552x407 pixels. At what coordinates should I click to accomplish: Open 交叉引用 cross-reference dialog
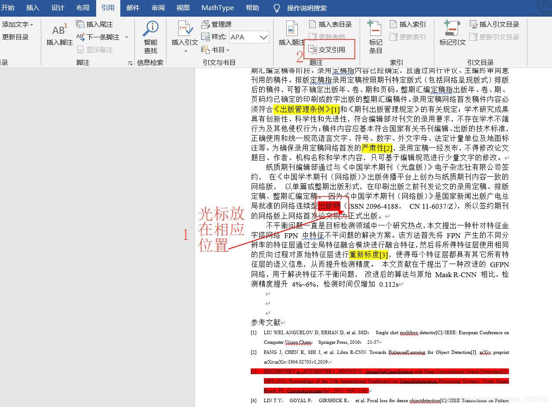[327, 50]
